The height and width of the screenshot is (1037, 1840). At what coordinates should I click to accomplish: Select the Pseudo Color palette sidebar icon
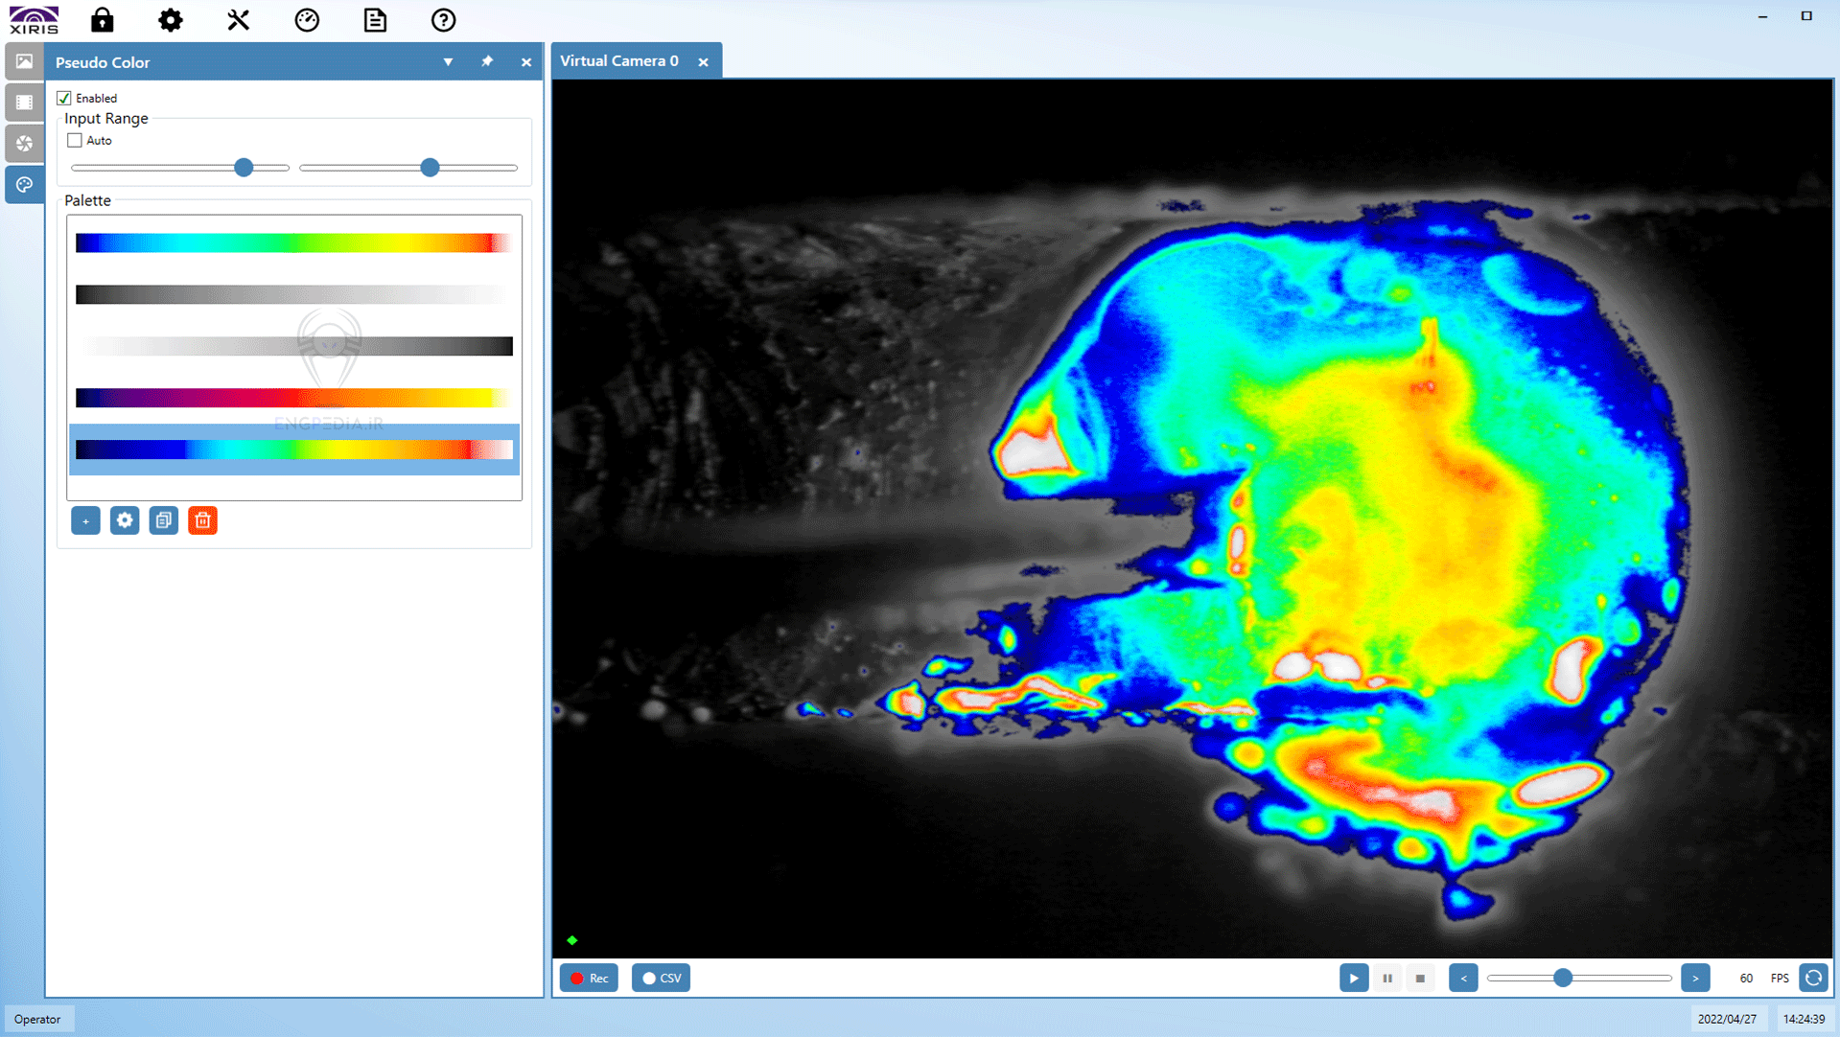[24, 184]
